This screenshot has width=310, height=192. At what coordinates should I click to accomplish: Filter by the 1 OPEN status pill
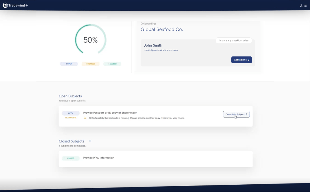point(69,64)
